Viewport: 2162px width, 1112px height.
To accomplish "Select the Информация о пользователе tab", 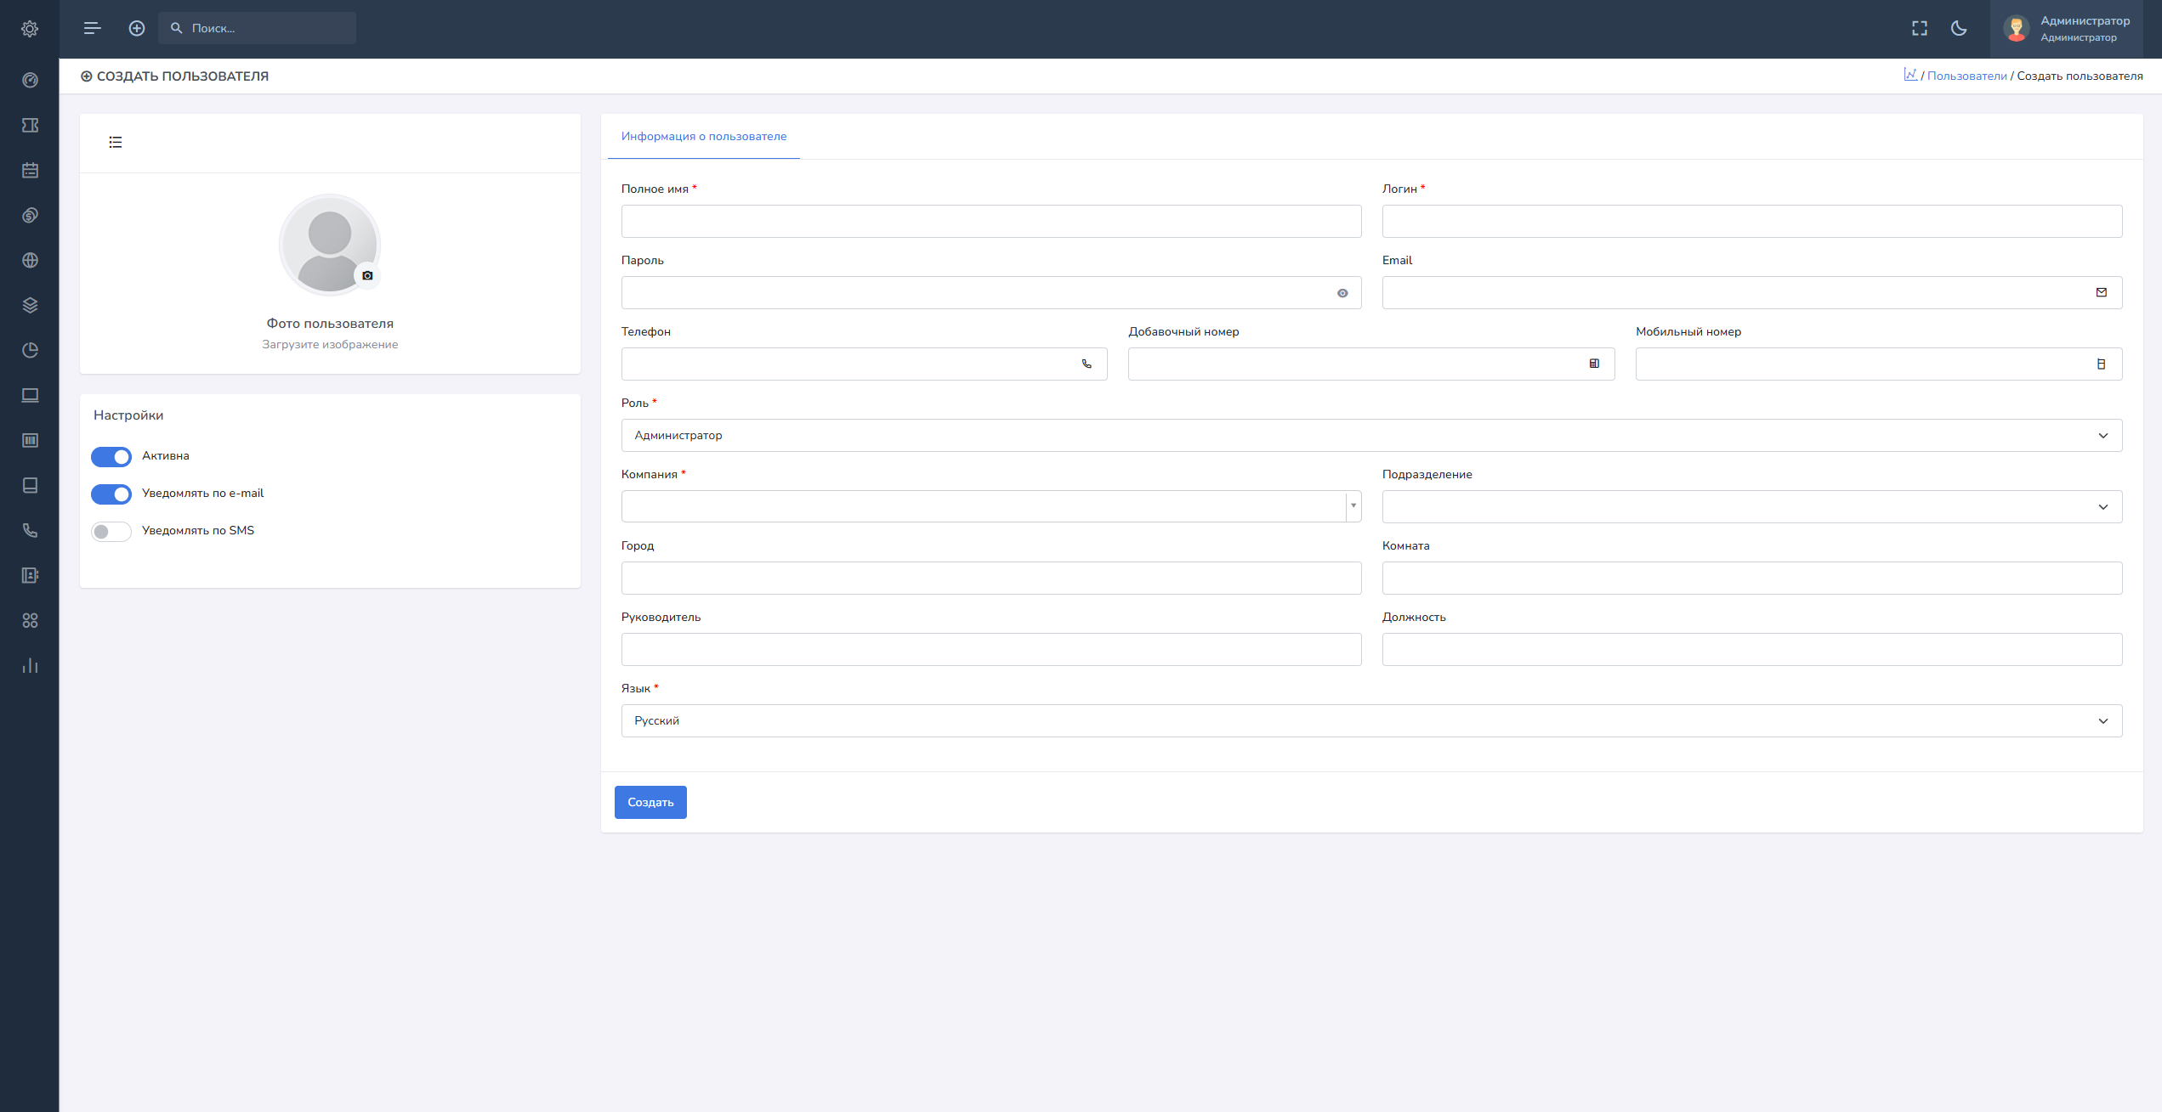I will pos(703,137).
